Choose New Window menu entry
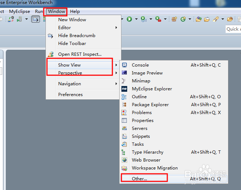The height and width of the screenshot is (190, 241). tap(83, 20)
